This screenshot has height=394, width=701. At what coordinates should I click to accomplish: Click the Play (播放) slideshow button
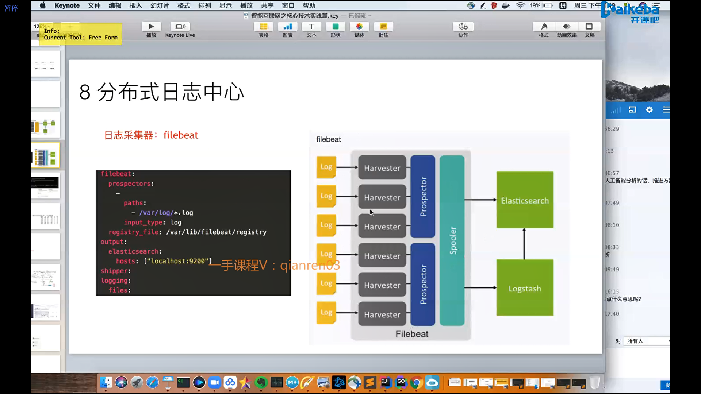pyautogui.click(x=151, y=27)
